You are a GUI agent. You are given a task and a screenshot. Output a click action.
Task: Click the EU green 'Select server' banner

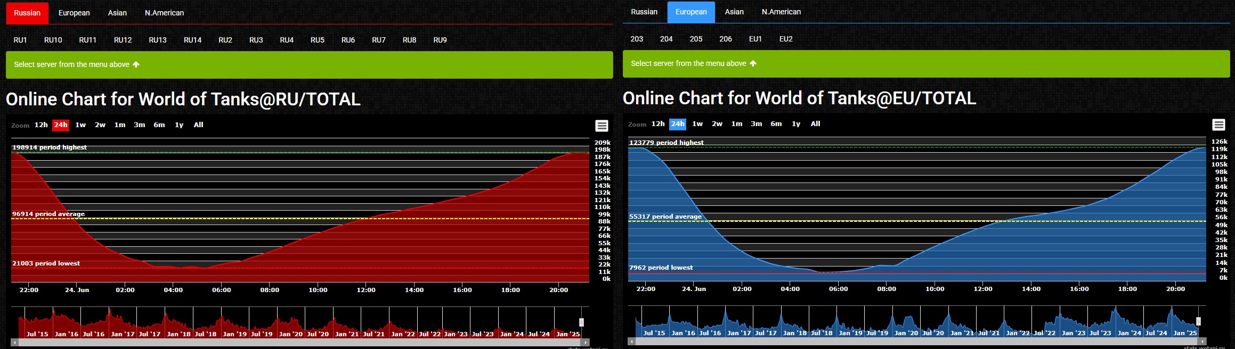tap(927, 63)
